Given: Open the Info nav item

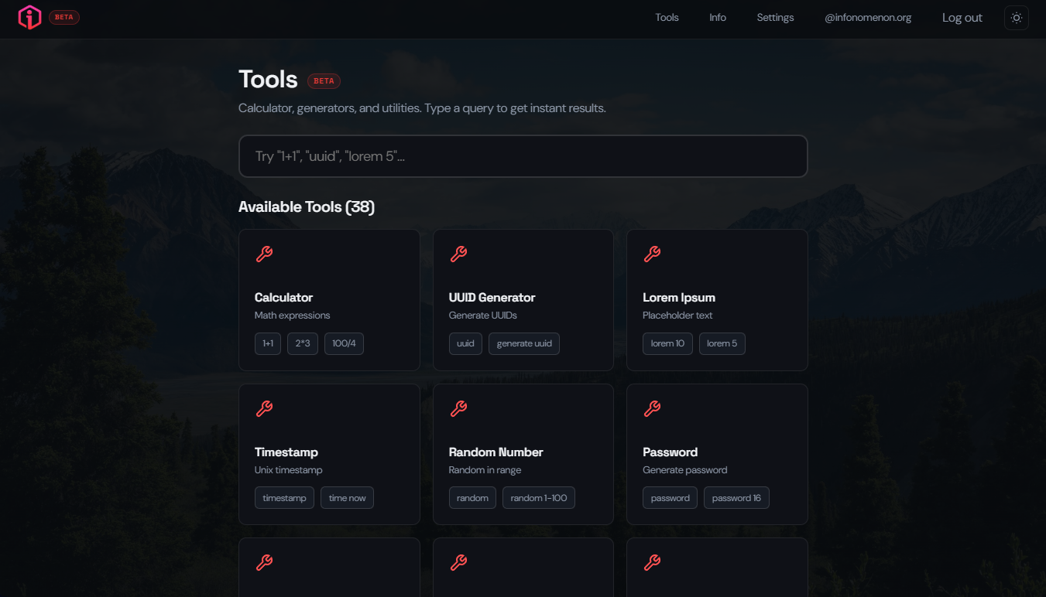Looking at the screenshot, I should tap(718, 18).
